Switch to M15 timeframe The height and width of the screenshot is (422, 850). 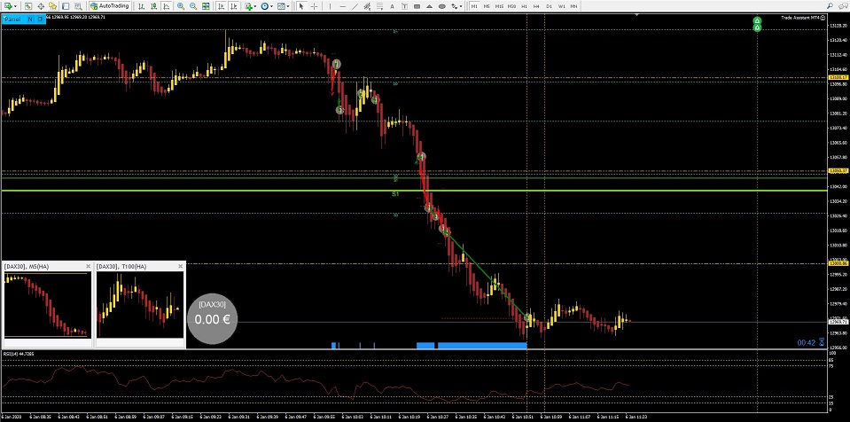click(x=499, y=6)
